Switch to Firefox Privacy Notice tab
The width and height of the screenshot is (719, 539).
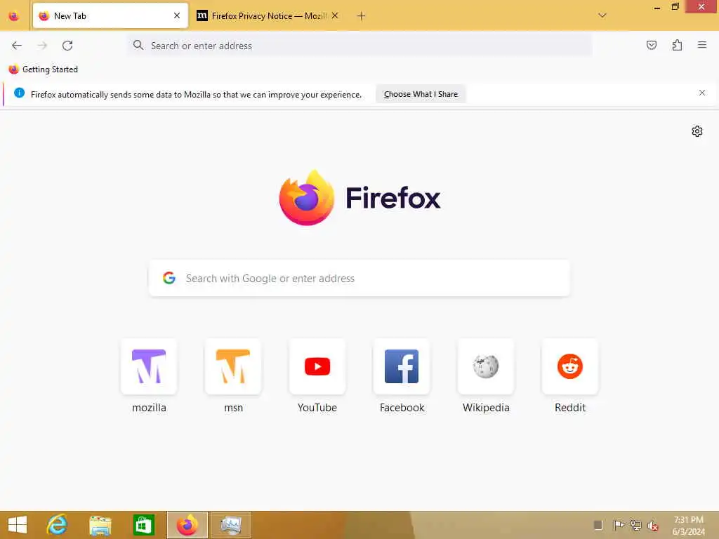point(268,15)
